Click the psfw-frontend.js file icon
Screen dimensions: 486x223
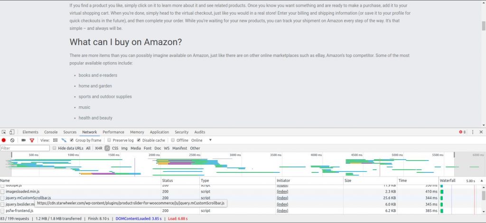[2, 211]
